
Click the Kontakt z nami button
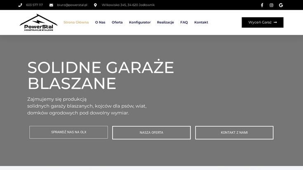(234, 133)
